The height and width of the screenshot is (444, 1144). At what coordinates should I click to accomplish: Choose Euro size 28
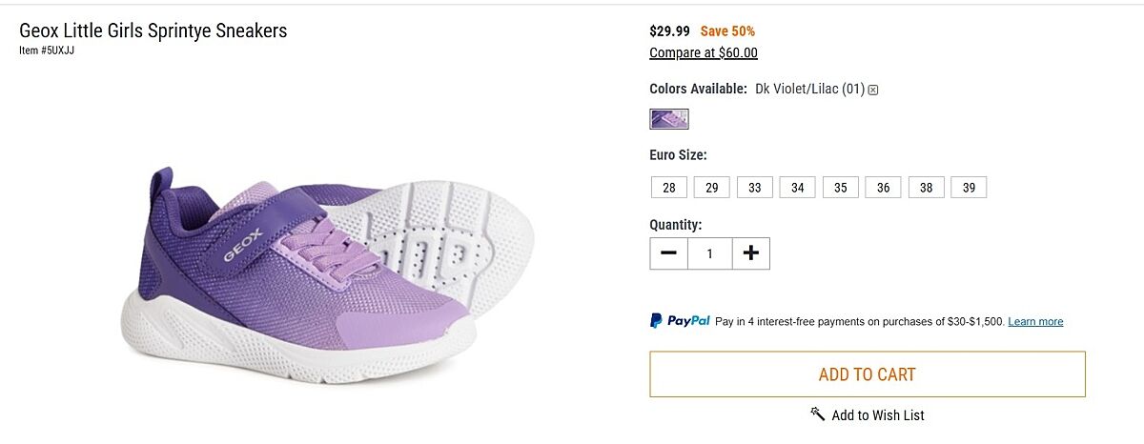point(669,188)
